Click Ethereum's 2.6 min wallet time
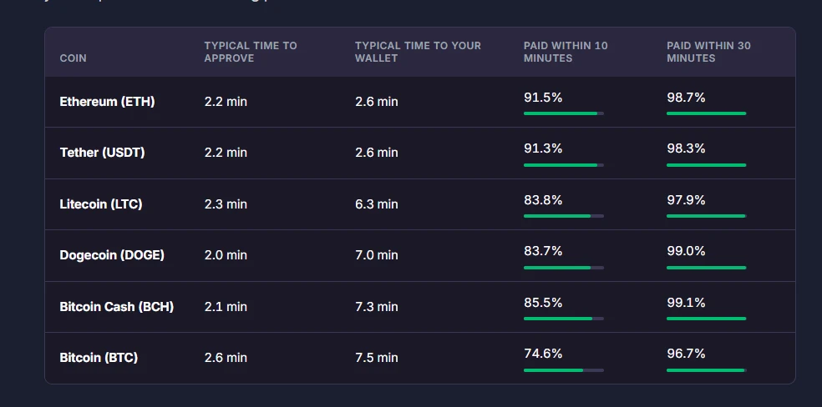 tap(377, 102)
